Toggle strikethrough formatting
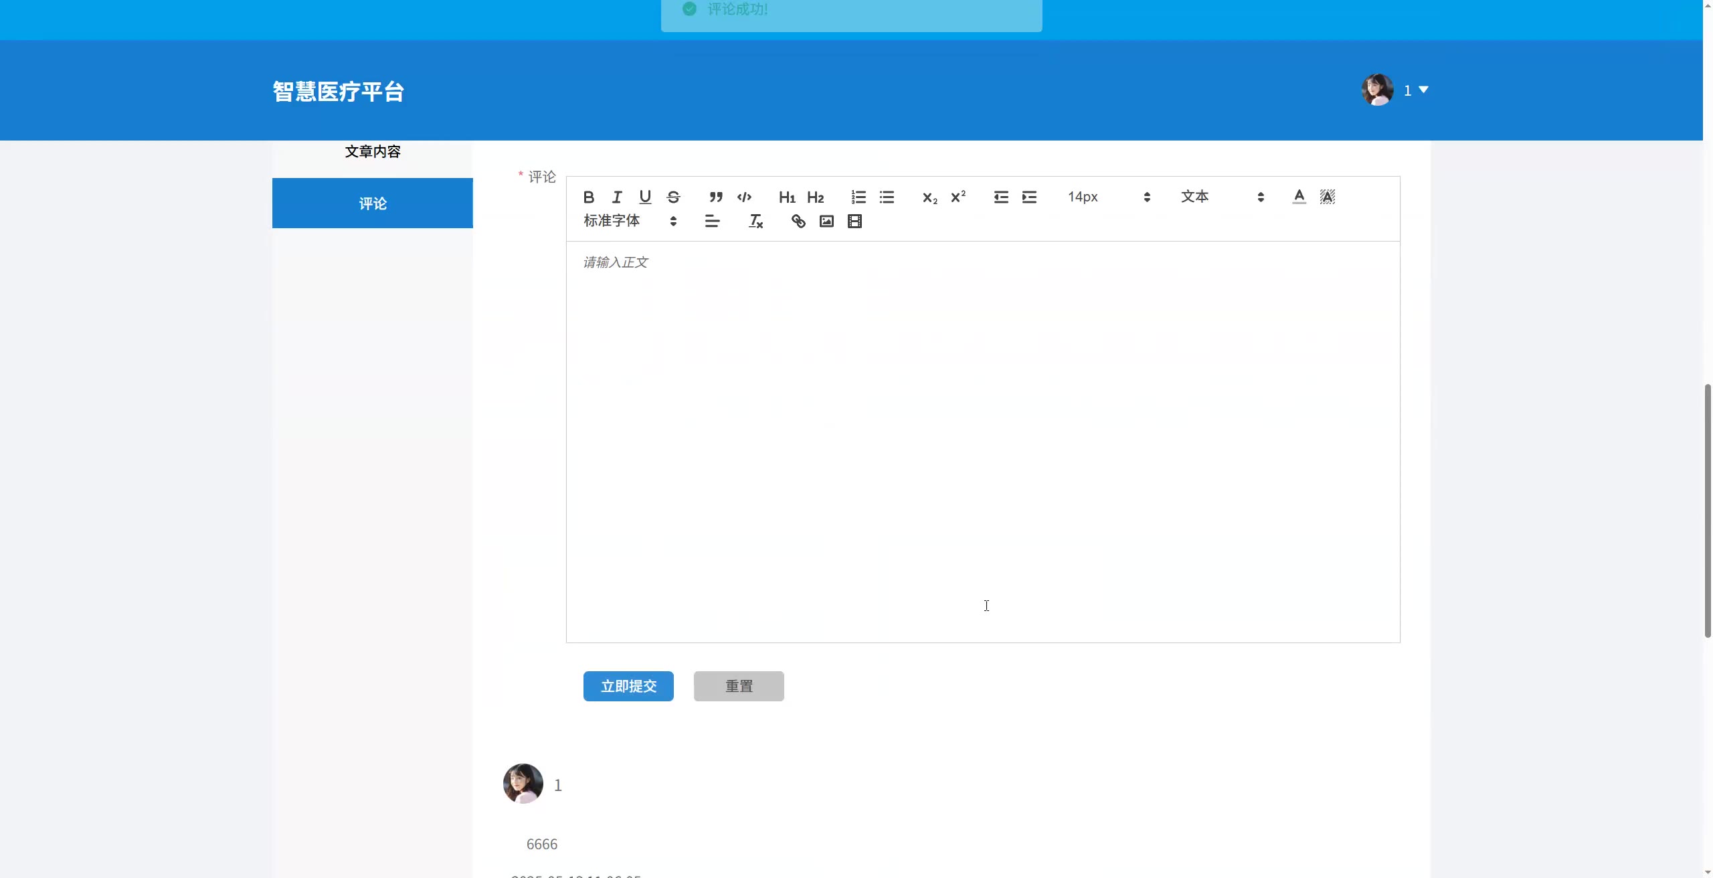This screenshot has width=1713, height=878. point(674,197)
